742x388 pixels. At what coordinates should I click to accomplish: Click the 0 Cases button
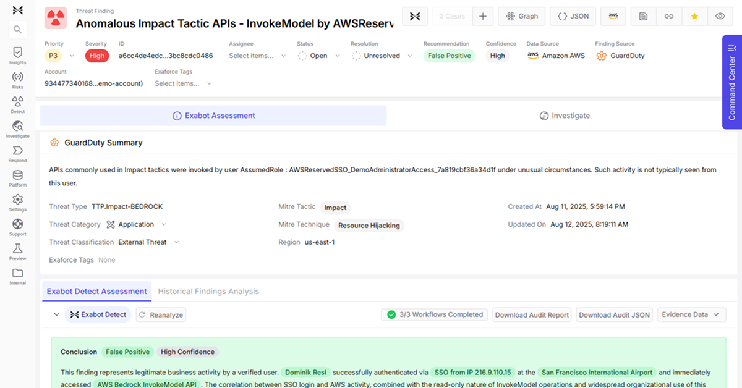(452, 16)
